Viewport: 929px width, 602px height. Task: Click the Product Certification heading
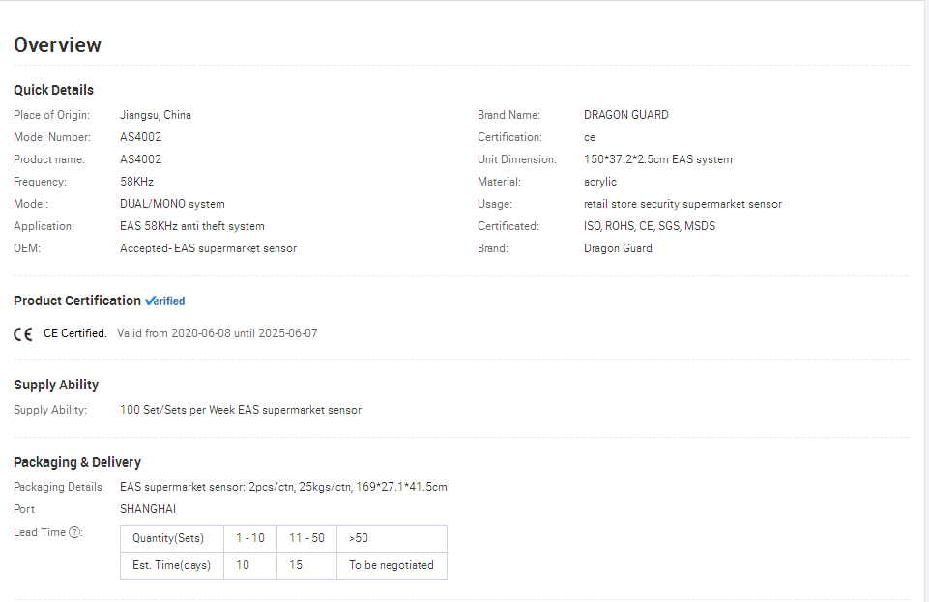pos(77,301)
